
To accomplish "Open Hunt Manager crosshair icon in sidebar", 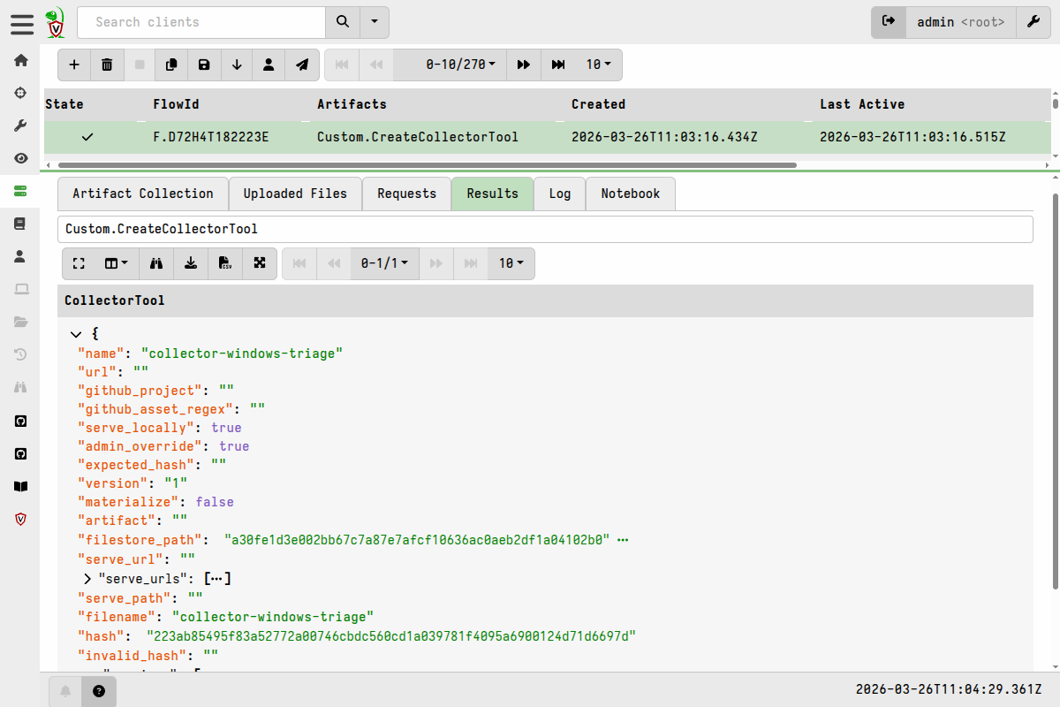I will click(x=21, y=94).
